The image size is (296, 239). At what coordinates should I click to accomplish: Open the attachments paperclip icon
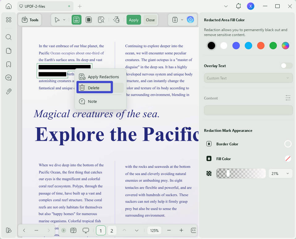(x=9, y=91)
